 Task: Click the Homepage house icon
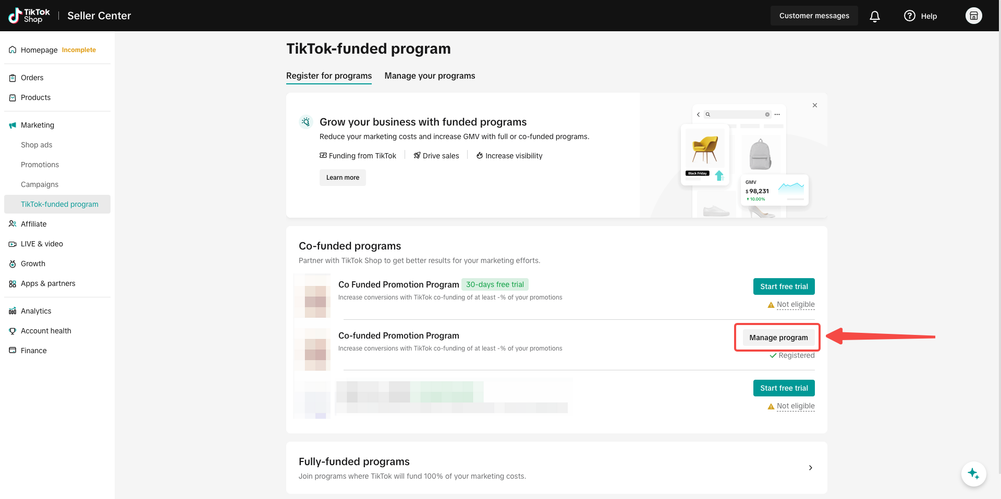click(13, 50)
